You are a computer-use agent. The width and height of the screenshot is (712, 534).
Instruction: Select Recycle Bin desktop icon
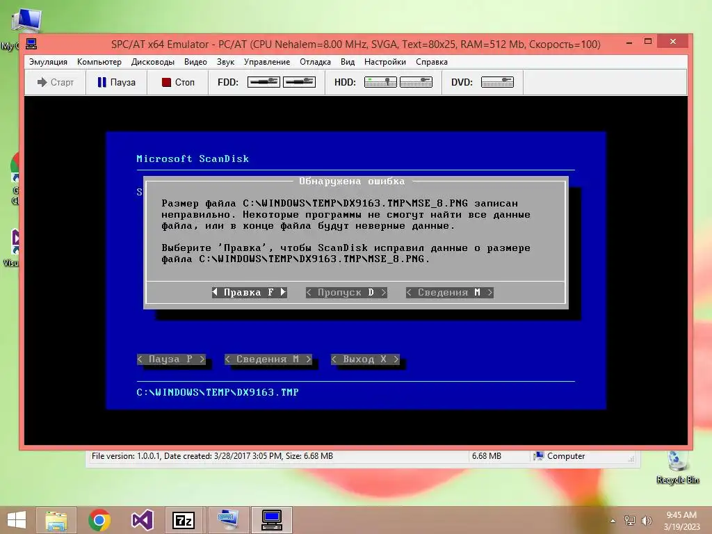click(677, 468)
